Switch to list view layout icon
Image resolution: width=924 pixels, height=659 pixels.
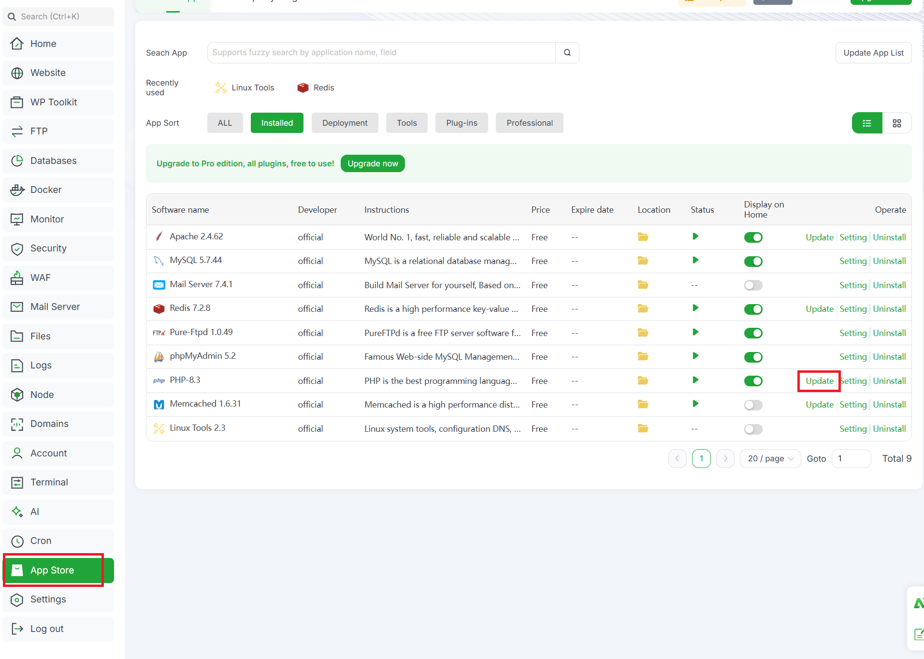pos(867,123)
